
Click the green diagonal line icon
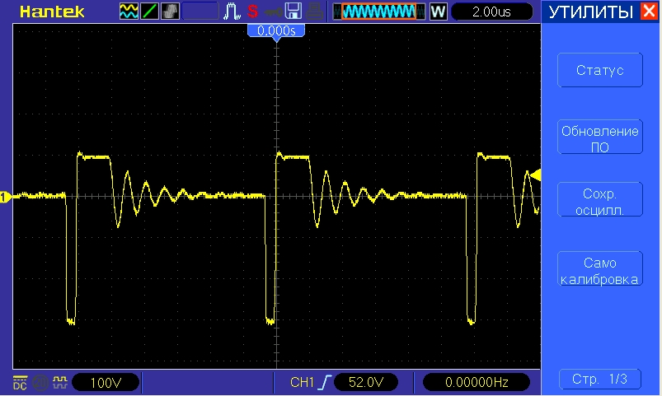coord(149,12)
